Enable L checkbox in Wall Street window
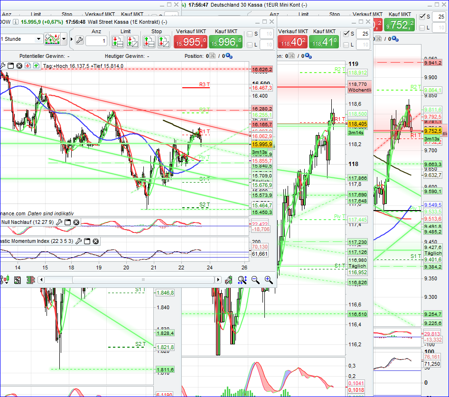 coord(250,45)
